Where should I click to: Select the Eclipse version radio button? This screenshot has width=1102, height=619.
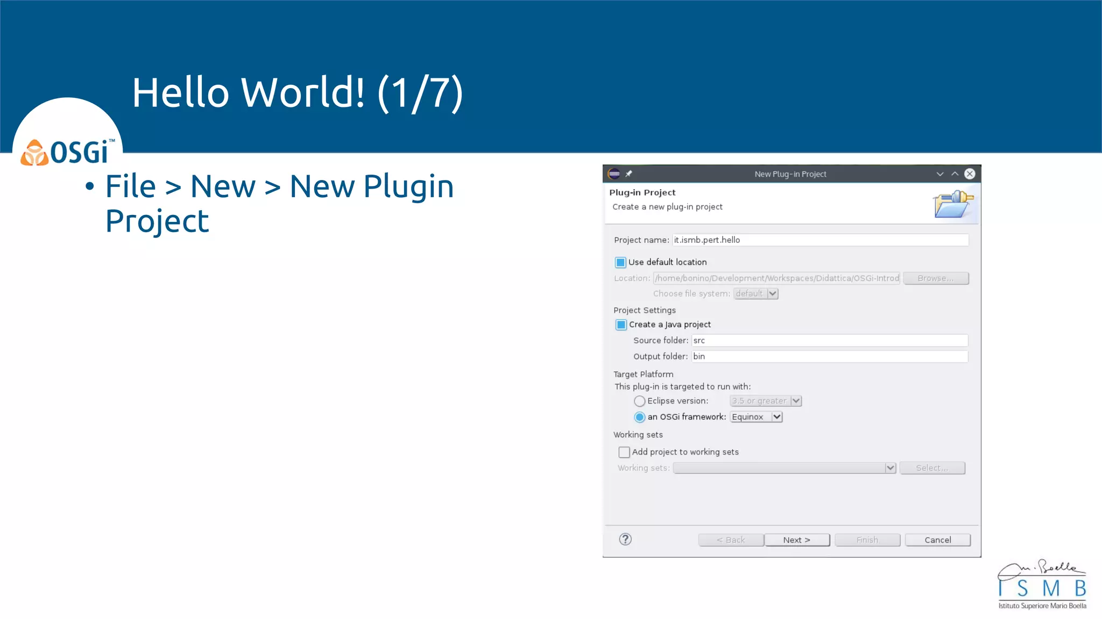pos(639,401)
